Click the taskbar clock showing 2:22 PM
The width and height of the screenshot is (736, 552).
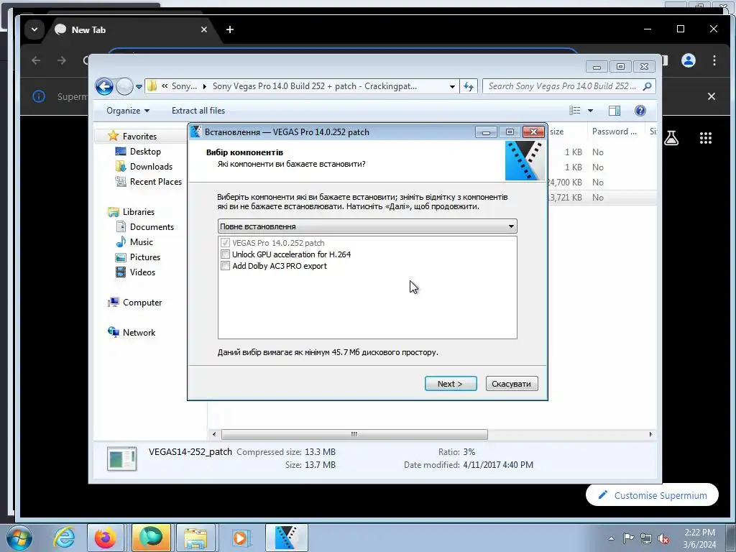[x=699, y=538]
